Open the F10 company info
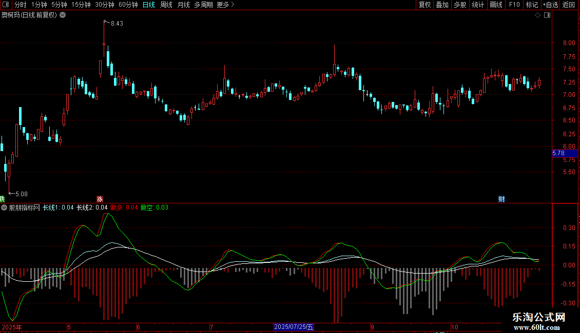The image size is (580, 333). (x=514, y=5)
